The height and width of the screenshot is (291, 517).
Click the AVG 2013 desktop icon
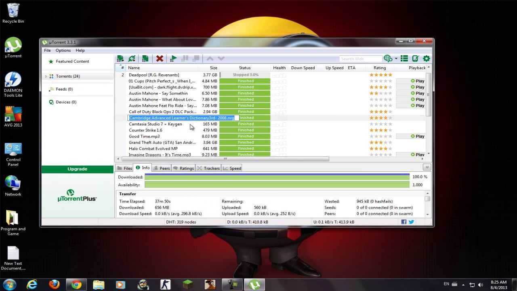point(13,116)
